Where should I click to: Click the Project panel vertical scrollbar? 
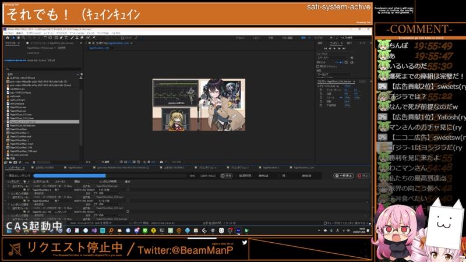pyautogui.click(x=80, y=119)
